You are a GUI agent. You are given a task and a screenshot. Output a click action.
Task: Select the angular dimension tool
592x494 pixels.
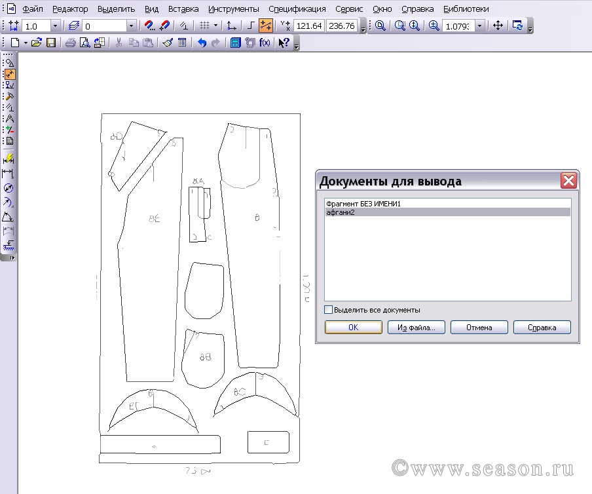click(9, 217)
